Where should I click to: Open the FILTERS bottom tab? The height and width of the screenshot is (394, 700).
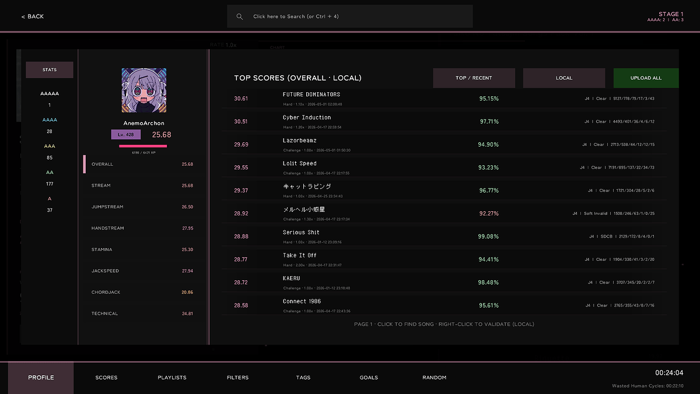pos(237,378)
